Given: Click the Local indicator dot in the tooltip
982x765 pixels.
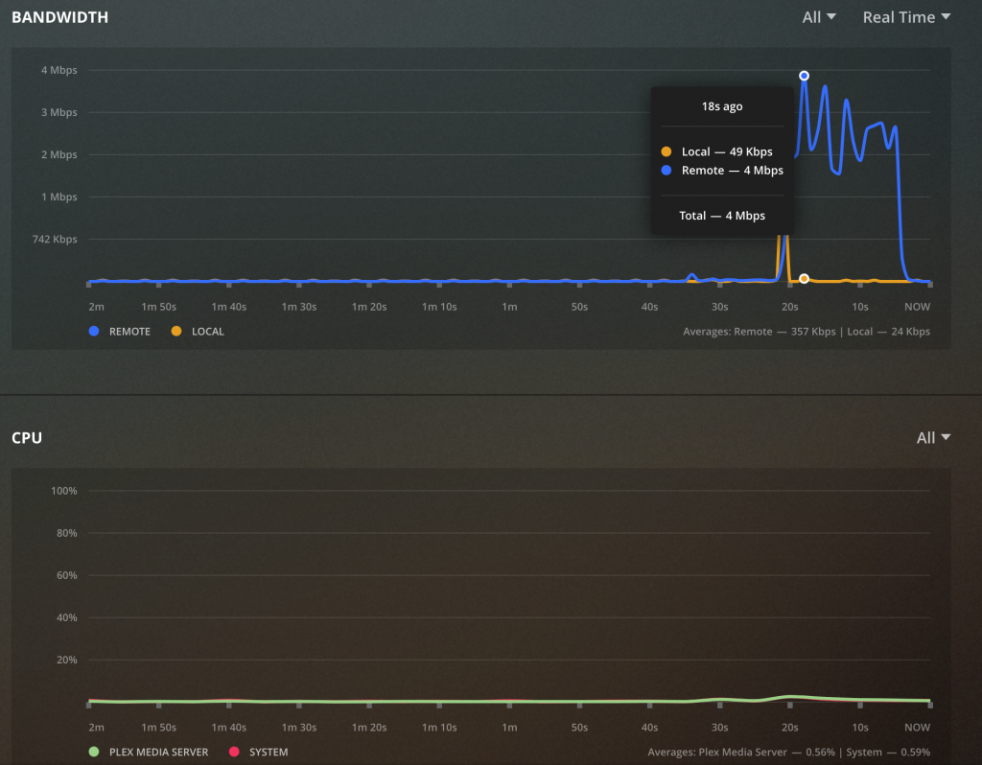Looking at the screenshot, I should coord(666,151).
